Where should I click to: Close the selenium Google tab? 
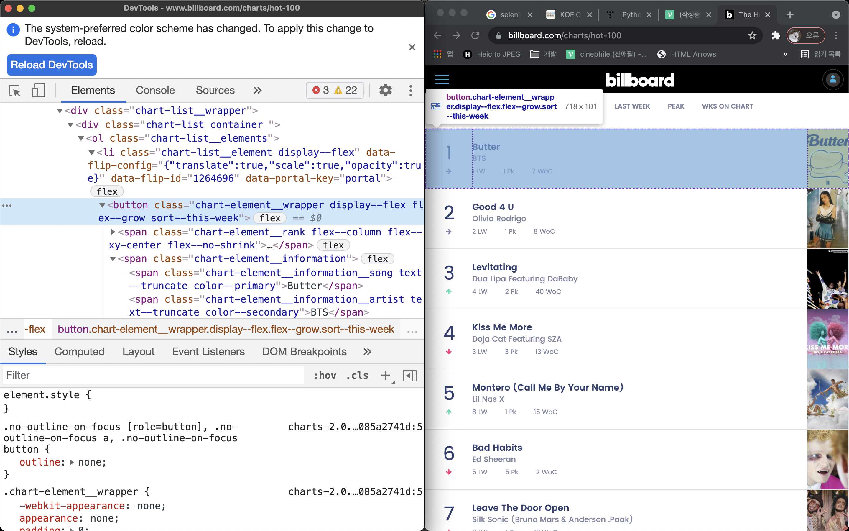click(x=530, y=15)
